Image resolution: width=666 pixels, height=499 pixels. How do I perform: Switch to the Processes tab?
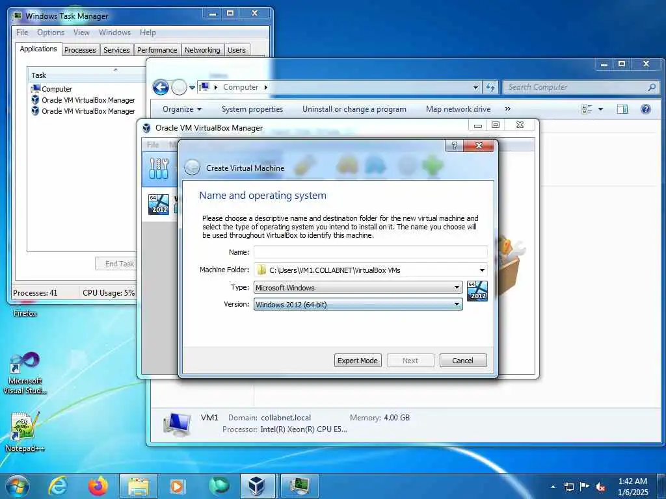(x=80, y=50)
